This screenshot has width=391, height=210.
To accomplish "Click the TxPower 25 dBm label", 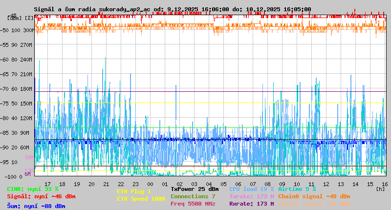I will coord(195,189).
